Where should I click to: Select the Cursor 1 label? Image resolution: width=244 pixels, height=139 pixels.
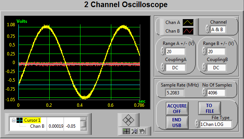point(32,120)
